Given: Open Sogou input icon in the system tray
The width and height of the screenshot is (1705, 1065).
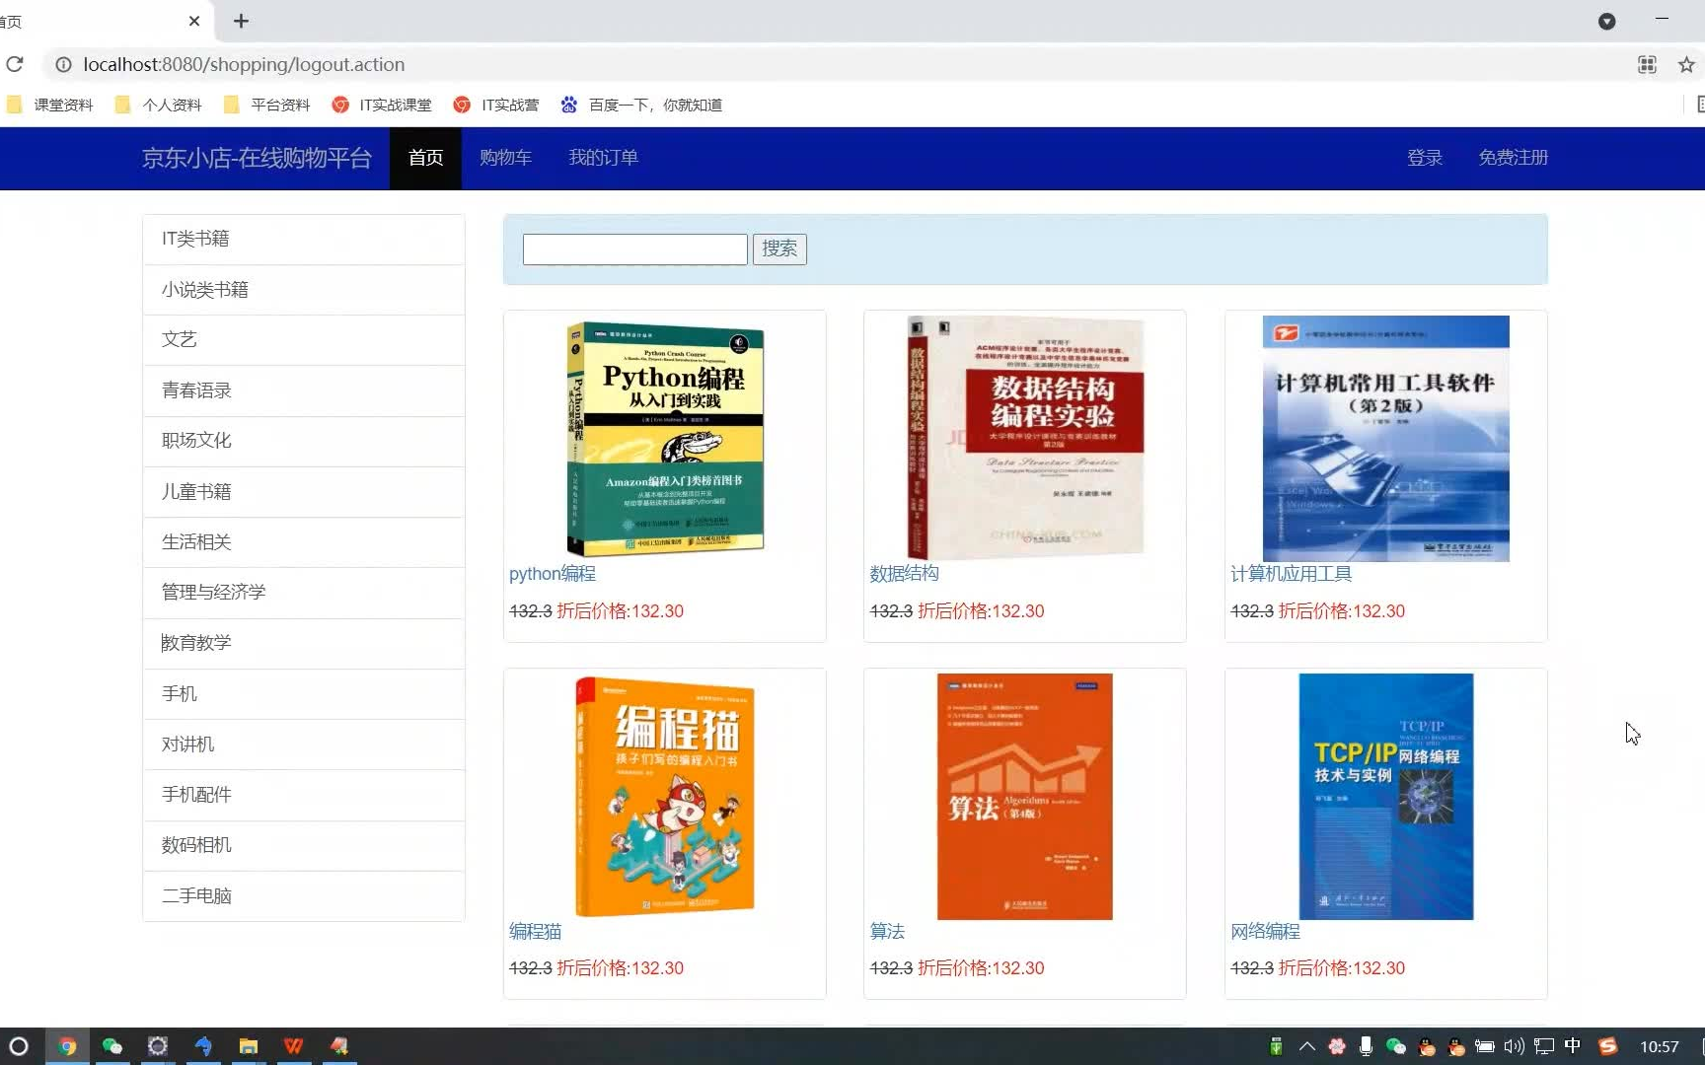Looking at the screenshot, I should coord(1608,1046).
